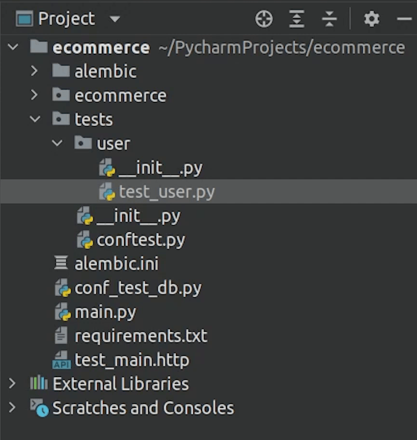
Task: Expand the alembic folder
Action: point(34,71)
